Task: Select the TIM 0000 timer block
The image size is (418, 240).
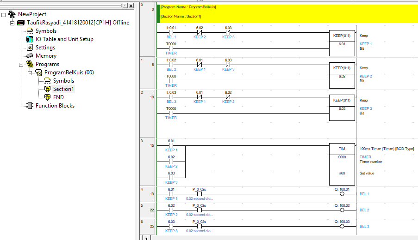Action: (x=342, y=164)
